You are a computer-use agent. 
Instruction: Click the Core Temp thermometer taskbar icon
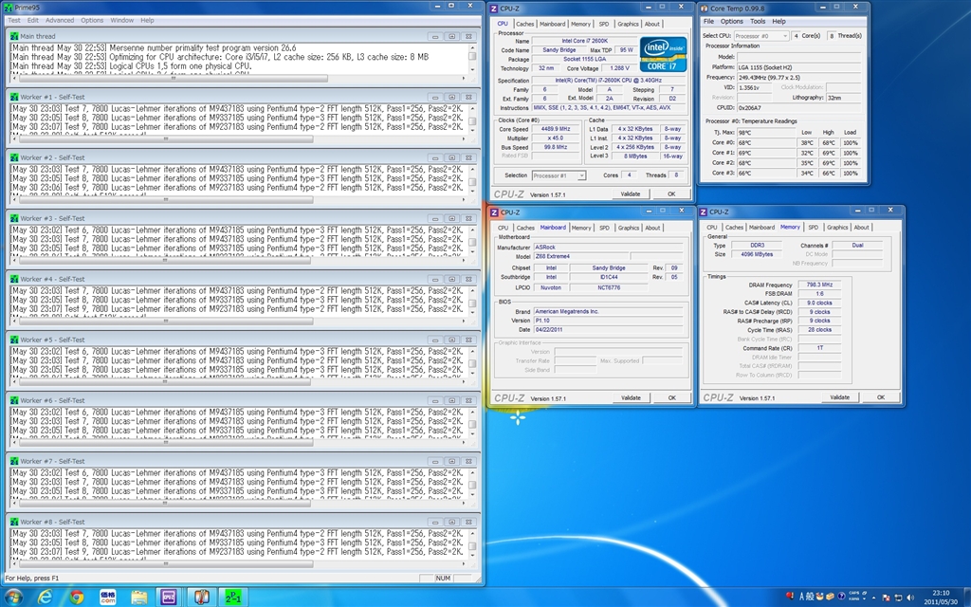(201, 597)
